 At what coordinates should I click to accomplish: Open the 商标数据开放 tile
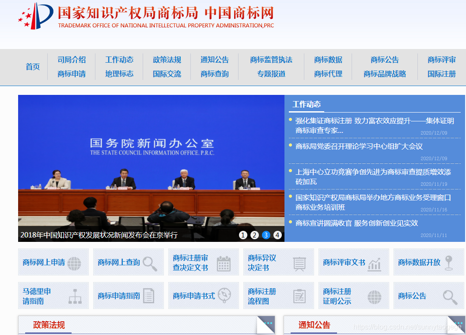pos(429,262)
